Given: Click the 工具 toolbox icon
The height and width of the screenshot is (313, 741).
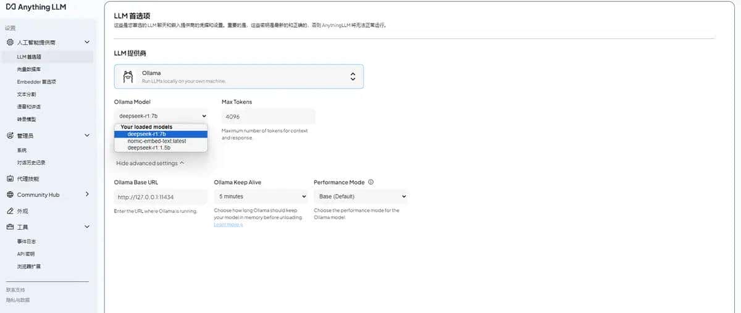Looking at the screenshot, I should [10, 227].
